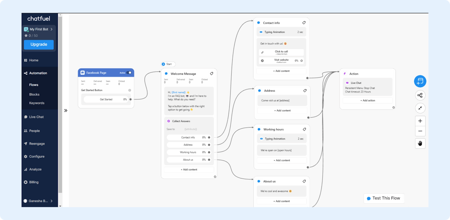
Task: Toggle the Facebook Page Active switch
Action: [x=129, y=73]
